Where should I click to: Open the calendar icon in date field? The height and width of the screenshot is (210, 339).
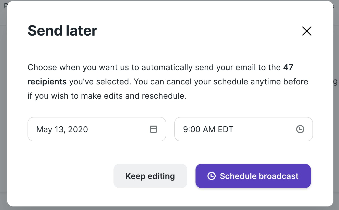[x=153, y=129]
